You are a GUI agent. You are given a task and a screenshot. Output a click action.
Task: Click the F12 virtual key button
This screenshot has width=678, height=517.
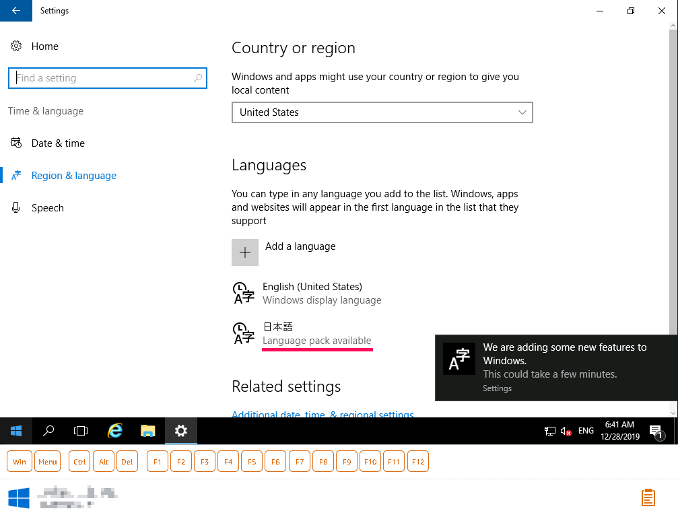pos(418,462)
